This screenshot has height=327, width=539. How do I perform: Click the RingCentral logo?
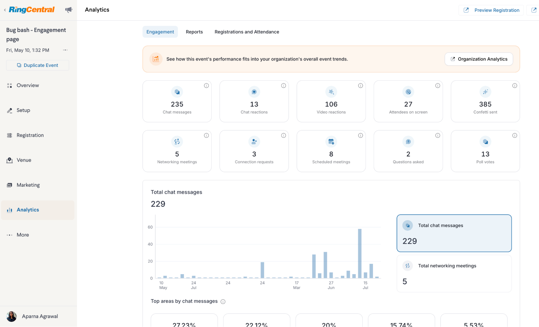[32, 10]
